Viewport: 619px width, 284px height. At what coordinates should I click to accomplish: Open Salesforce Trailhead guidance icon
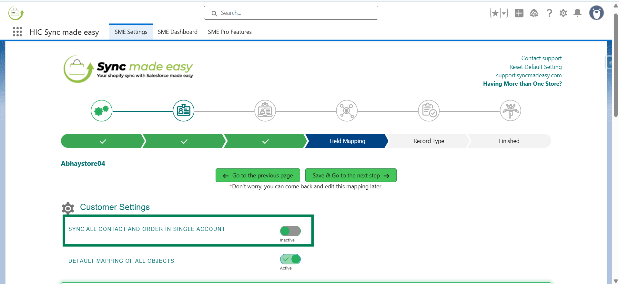pyautogui.click(x=534, y=13)
